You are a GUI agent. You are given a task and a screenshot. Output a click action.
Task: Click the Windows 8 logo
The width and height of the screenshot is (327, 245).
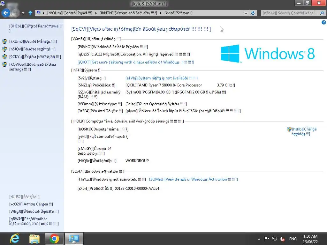coord(268,54)
